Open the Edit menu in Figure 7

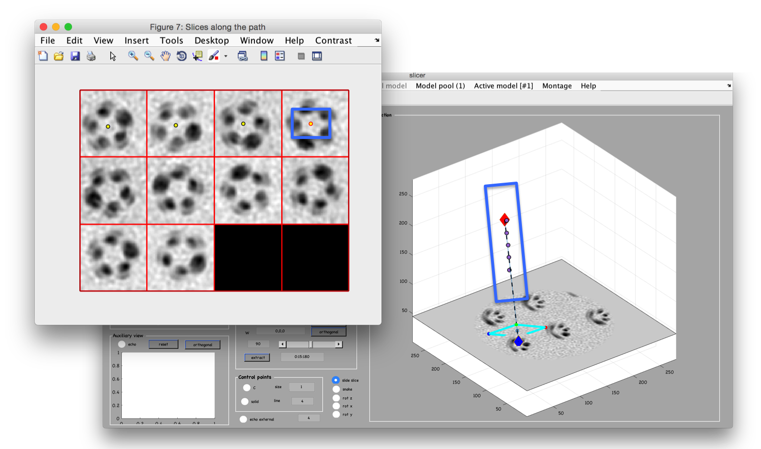click(x=74, y=41)
